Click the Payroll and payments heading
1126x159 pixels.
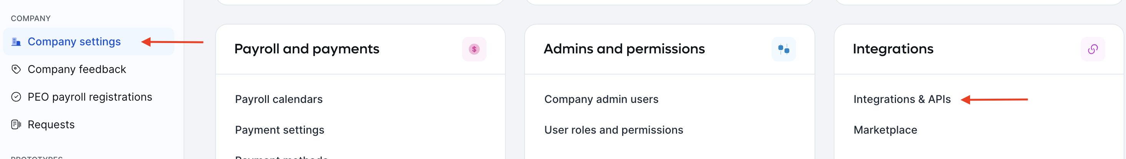pos(307,49)
